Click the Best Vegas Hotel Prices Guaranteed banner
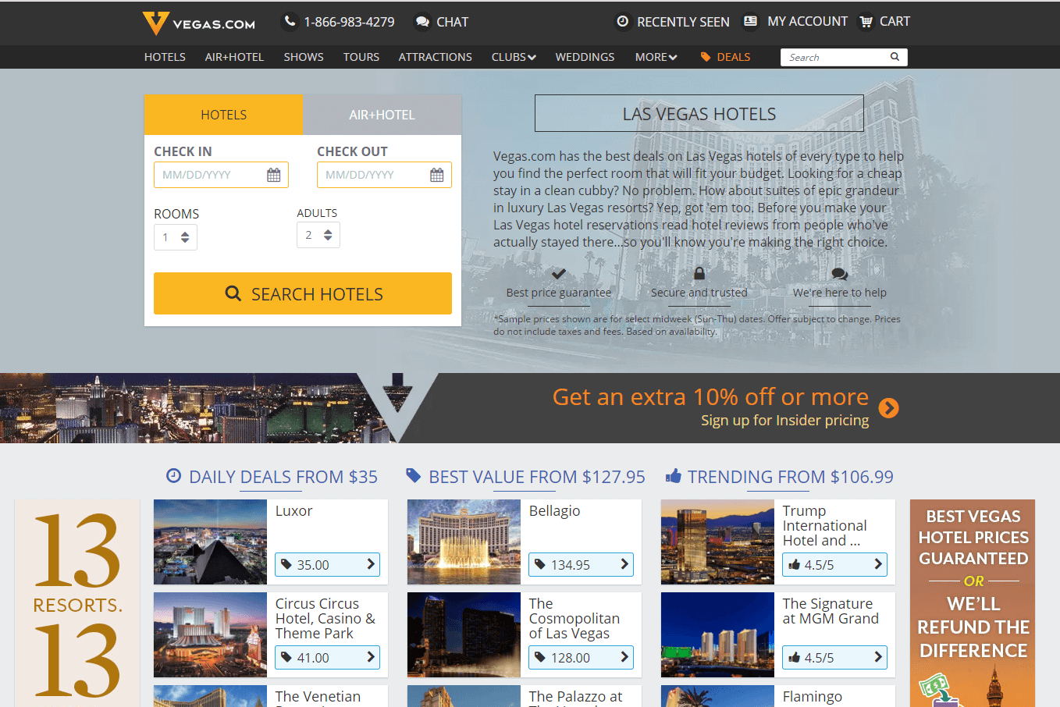The image size is (1060, 707). pyautogui.click(x=973, y=603)
